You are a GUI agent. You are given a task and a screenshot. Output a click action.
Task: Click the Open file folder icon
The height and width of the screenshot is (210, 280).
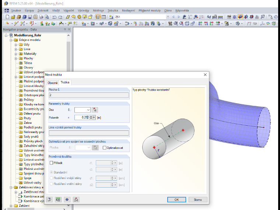coord(13,17)
